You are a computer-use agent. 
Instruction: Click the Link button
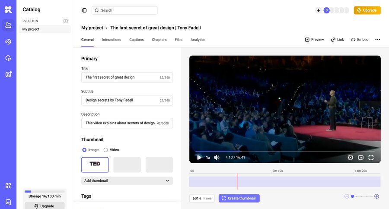point(338,40)
